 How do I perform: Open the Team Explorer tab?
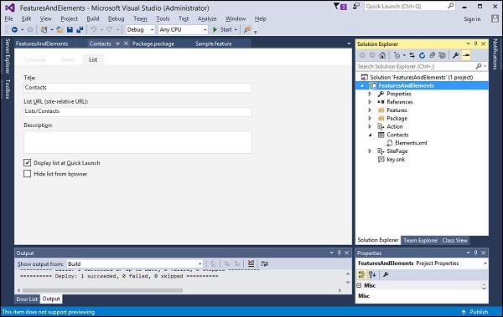tap(420, 240)
